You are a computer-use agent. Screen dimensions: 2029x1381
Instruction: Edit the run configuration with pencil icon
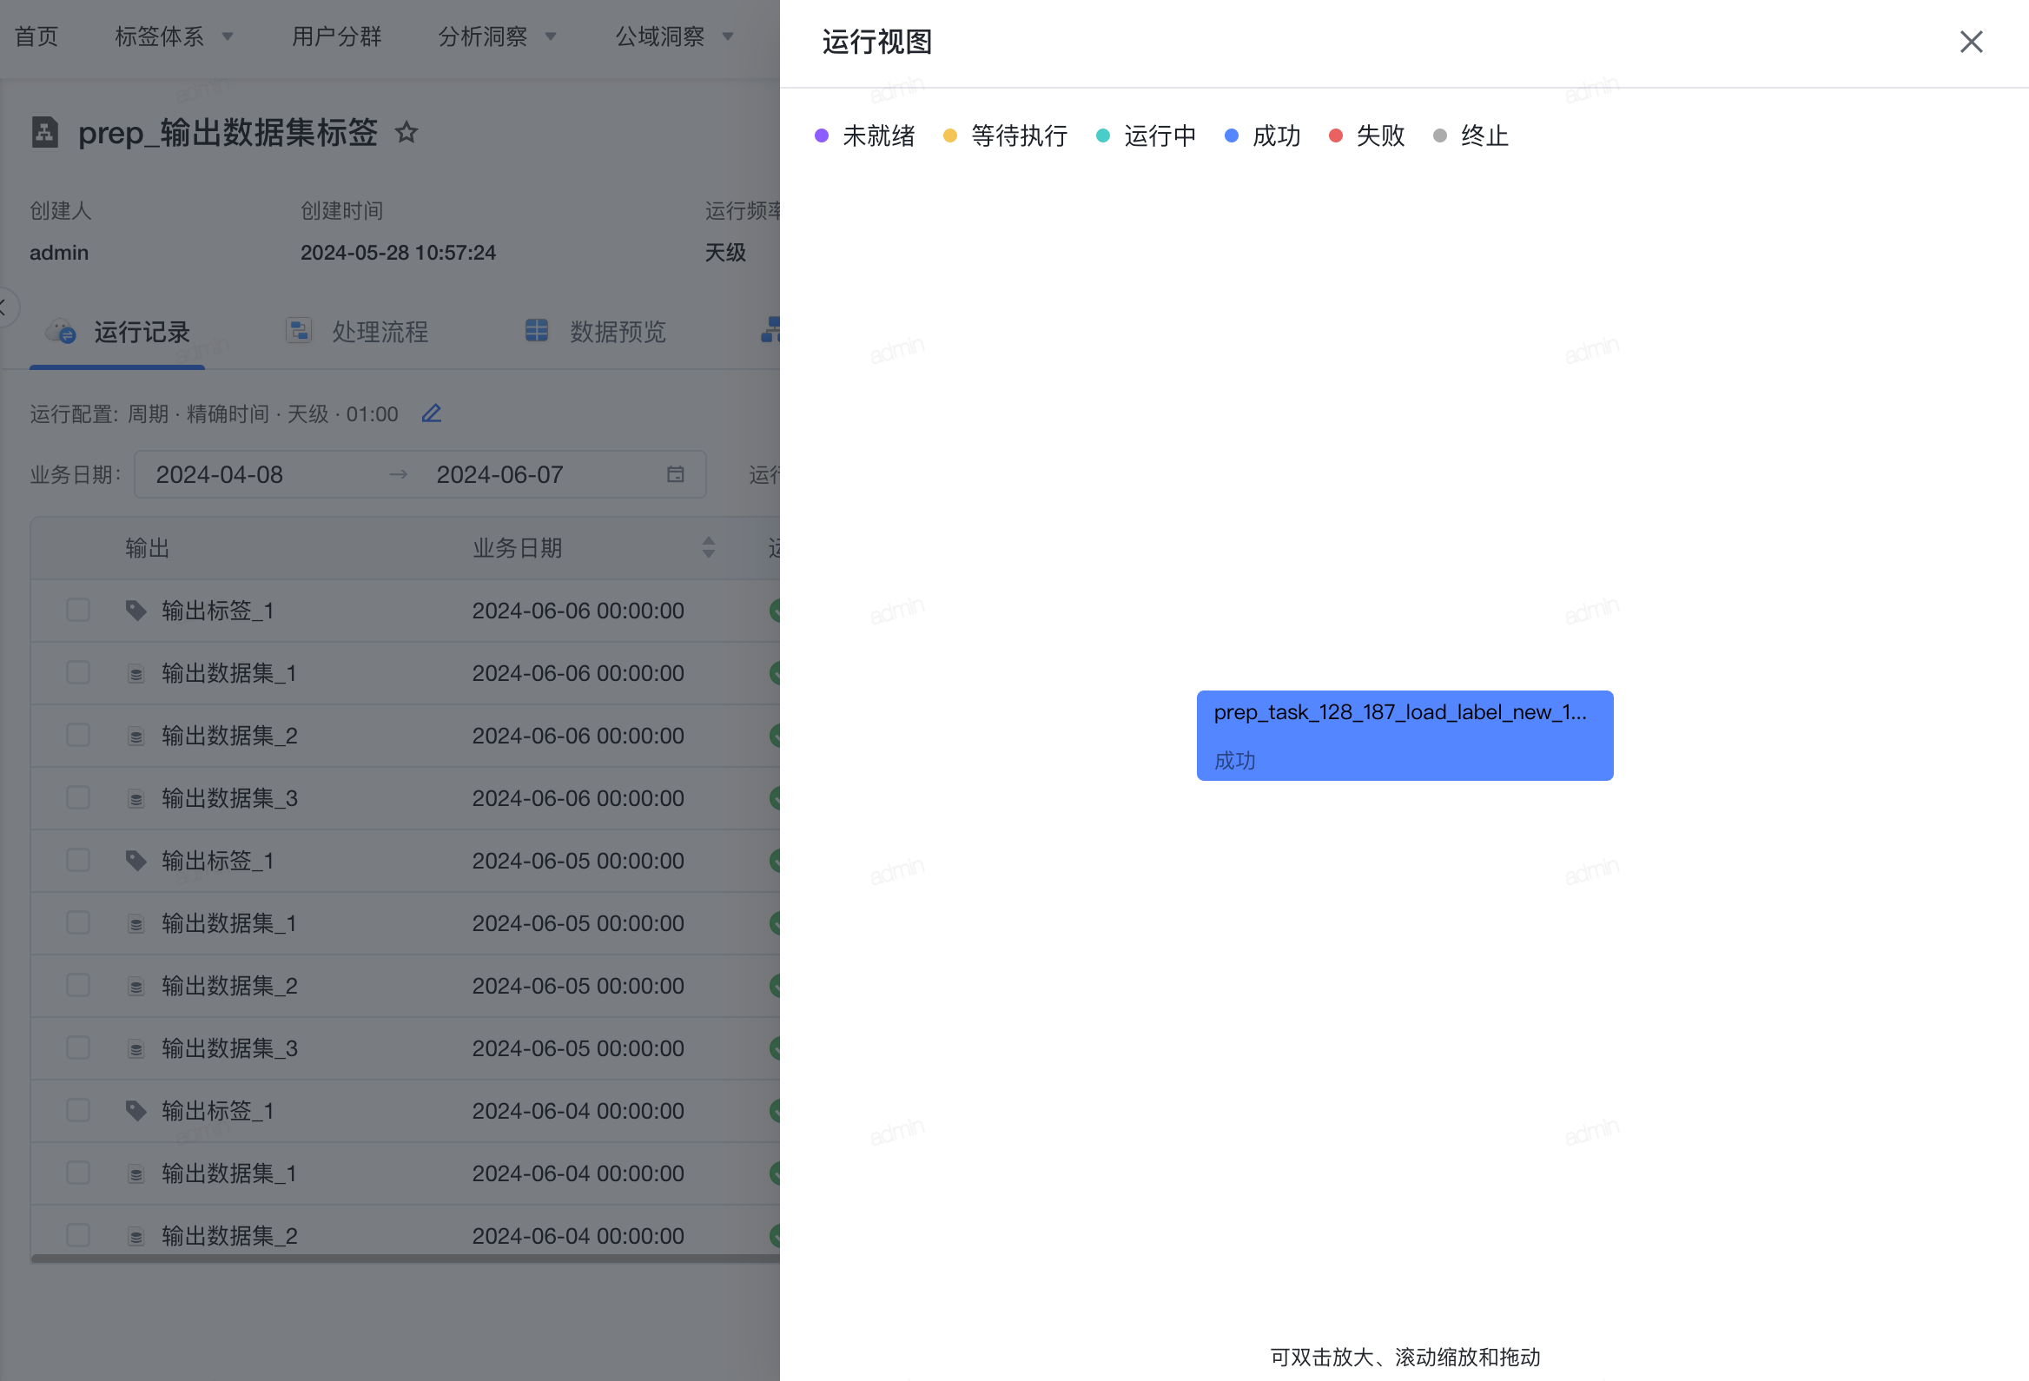(432, 413)
